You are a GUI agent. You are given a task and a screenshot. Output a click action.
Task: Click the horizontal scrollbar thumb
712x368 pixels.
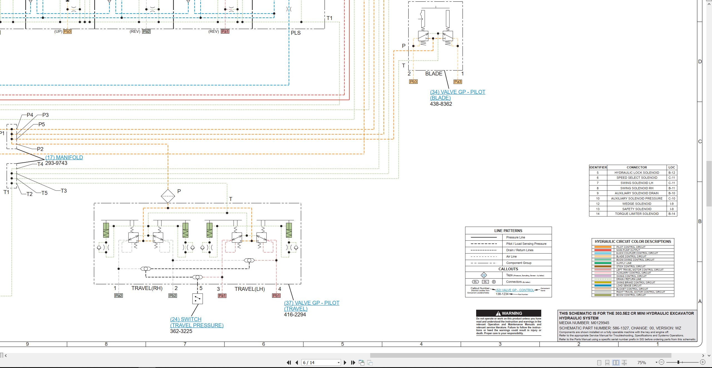[520, 355]
